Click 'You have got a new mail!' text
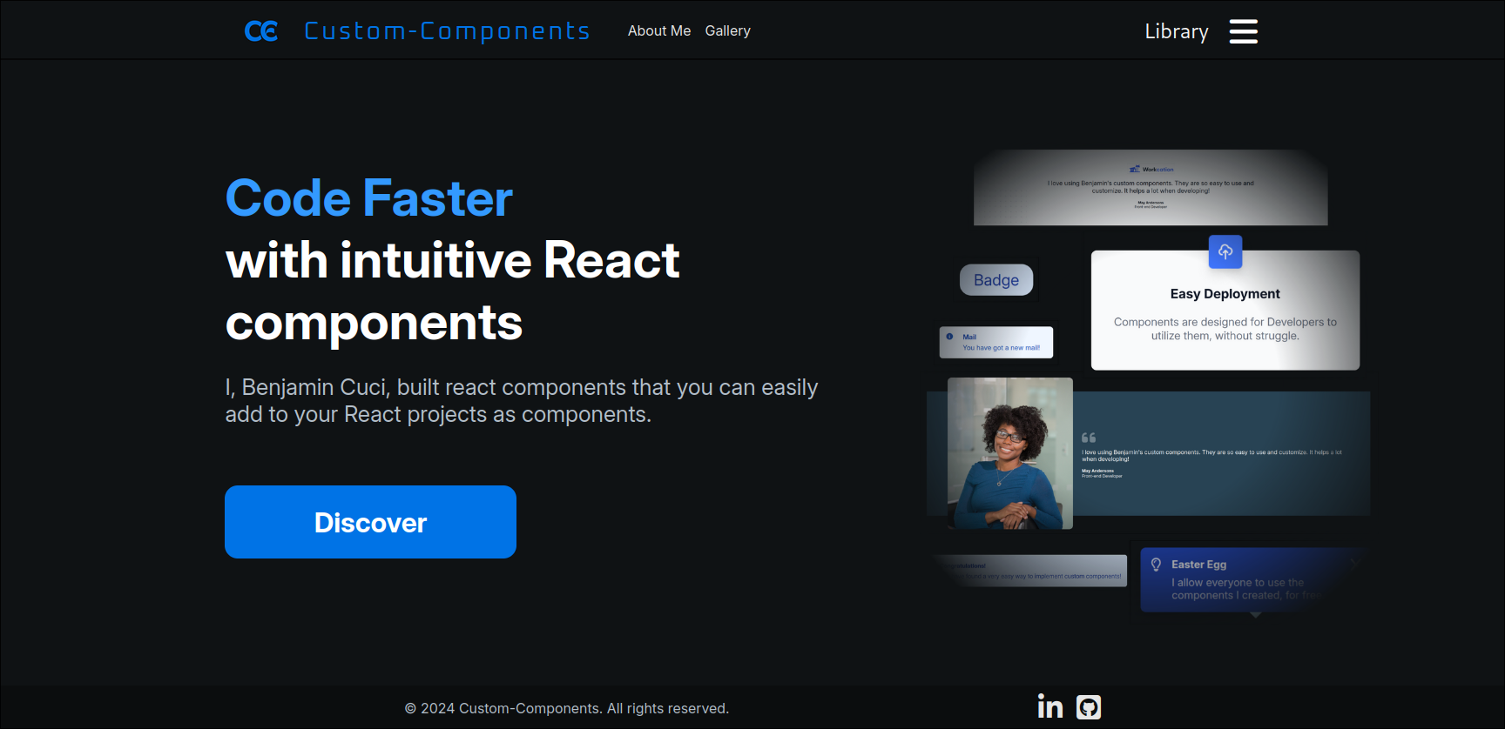 1001,348
